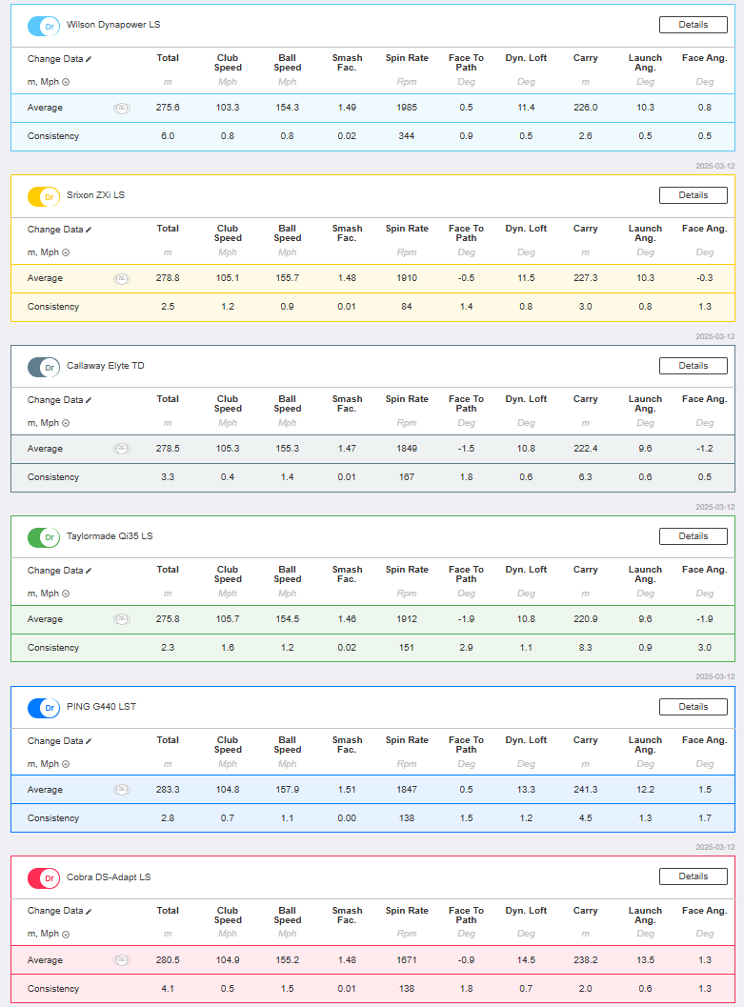Select Callaway average carry 222.4

coord(586,449)
